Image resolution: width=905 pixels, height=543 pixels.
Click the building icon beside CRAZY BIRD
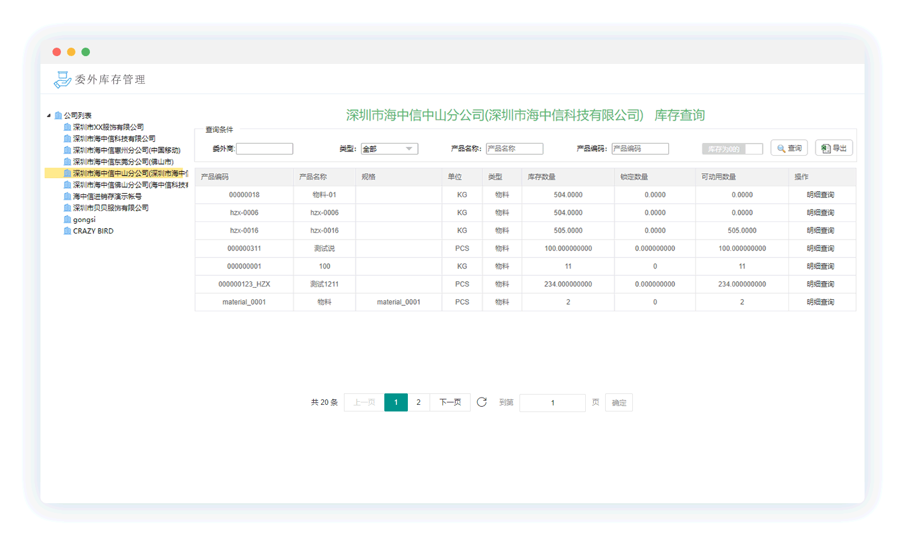(x=68, y=231)
